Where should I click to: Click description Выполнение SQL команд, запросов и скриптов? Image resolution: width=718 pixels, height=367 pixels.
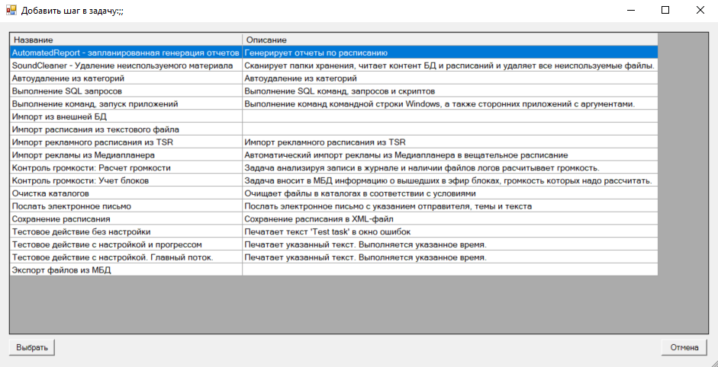(x=449, y=91)
